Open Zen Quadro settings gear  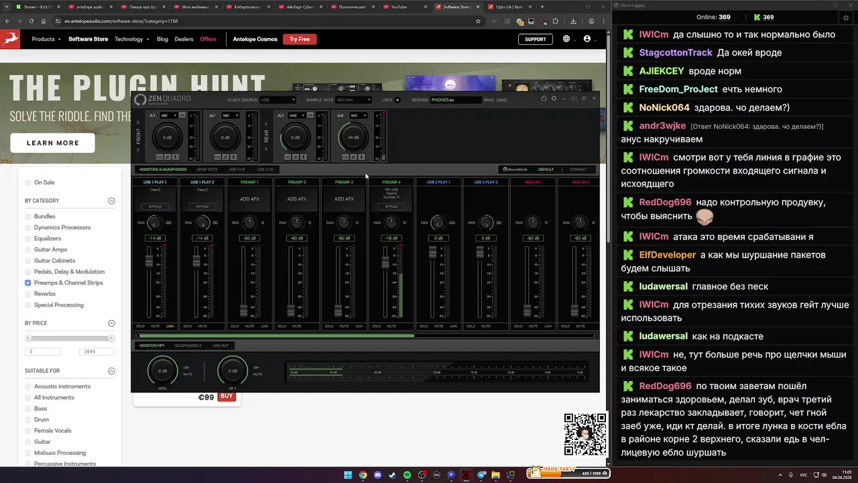pyautogui.click(x=554, y=99)
